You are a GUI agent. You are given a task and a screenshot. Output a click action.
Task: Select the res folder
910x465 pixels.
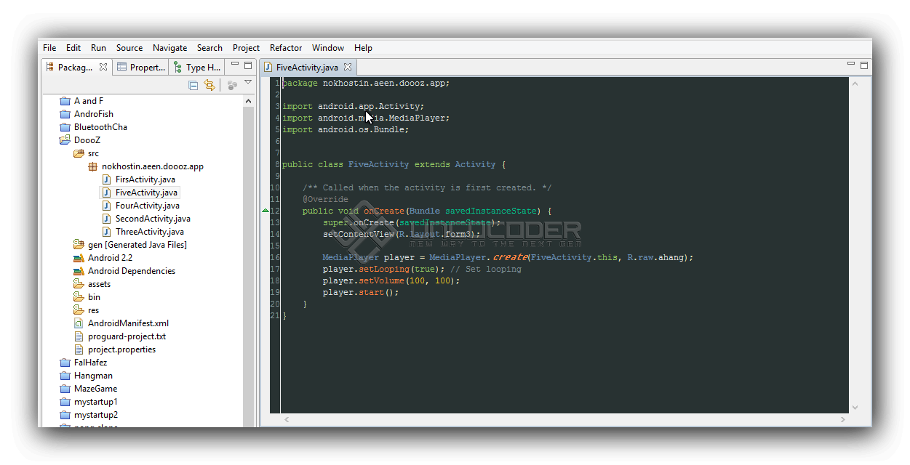[94, 310]
